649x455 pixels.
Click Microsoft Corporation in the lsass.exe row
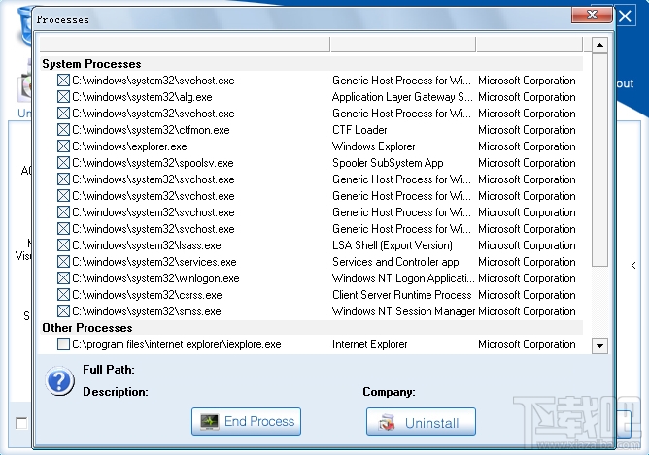click(527, 245)
